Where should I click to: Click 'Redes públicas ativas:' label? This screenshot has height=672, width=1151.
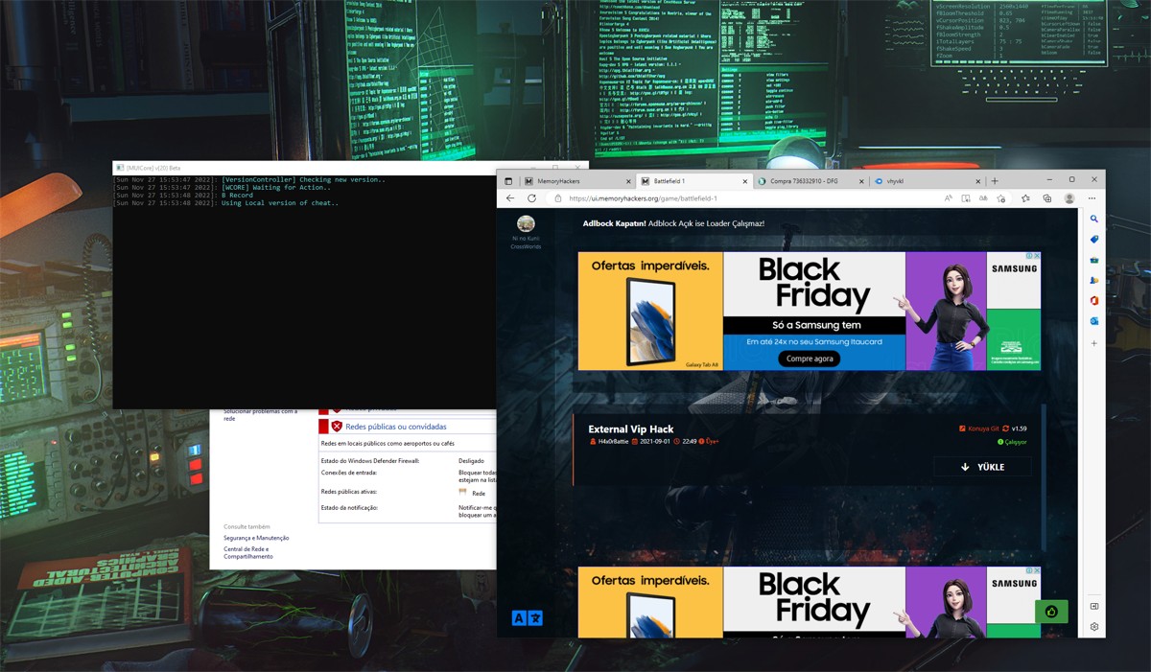tap(351, 492)
